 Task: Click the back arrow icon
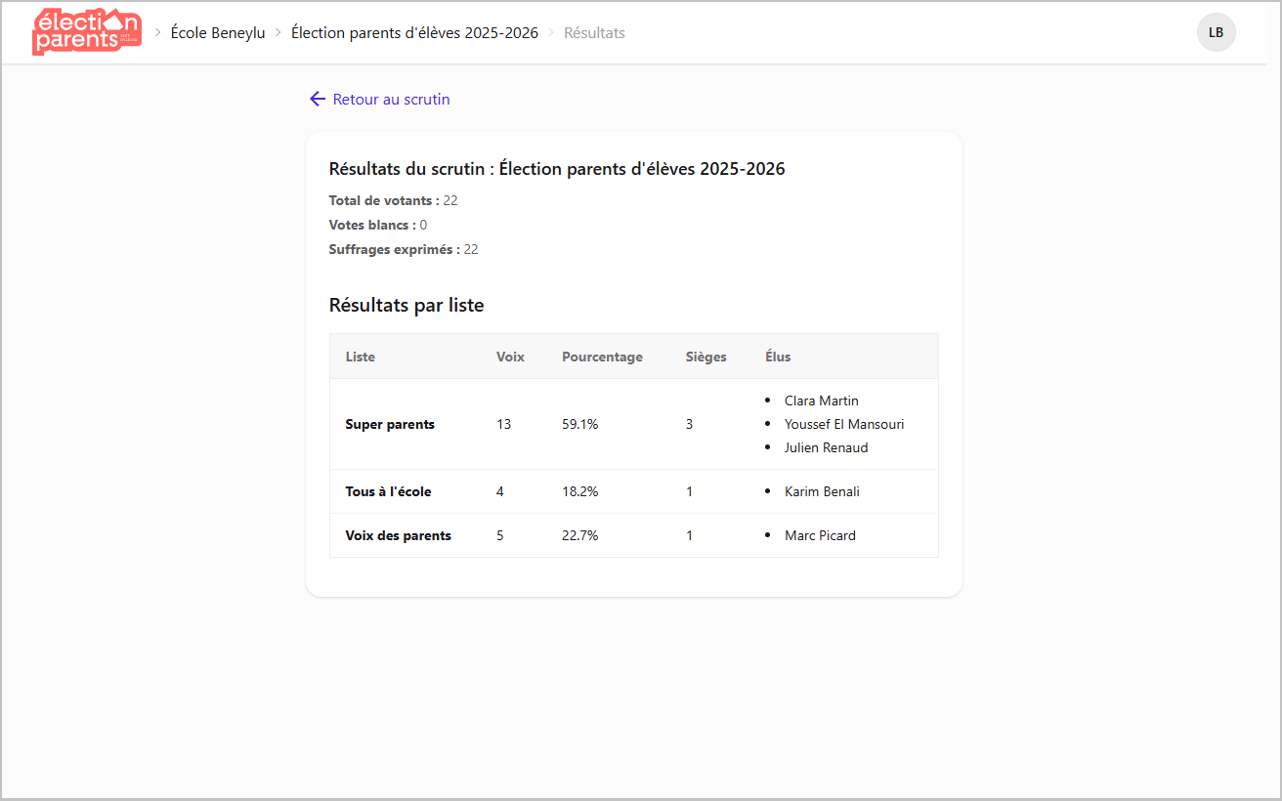[317, 99]
